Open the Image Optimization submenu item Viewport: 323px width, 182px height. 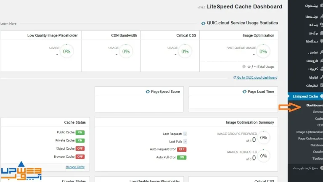(310, 132)
